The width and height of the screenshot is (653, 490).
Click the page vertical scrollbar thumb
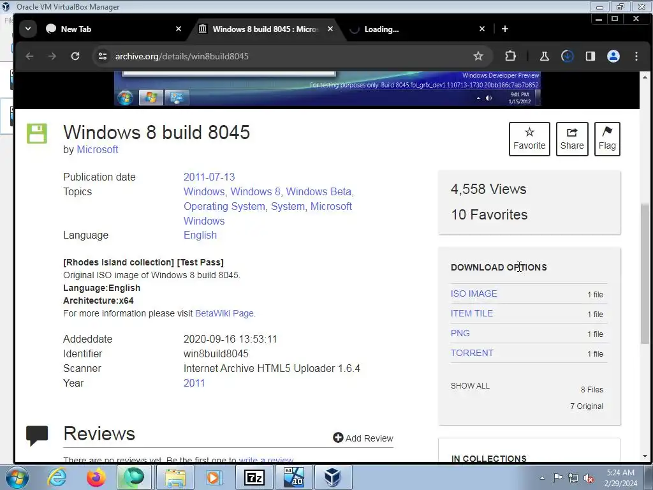[x=645, y=273]
